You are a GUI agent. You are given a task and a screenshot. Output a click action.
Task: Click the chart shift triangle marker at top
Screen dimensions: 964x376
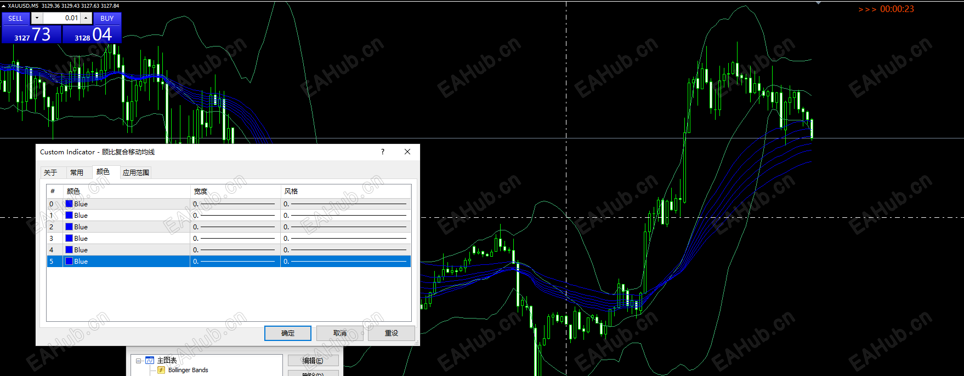pyautogui.click(x=819, y=3)
